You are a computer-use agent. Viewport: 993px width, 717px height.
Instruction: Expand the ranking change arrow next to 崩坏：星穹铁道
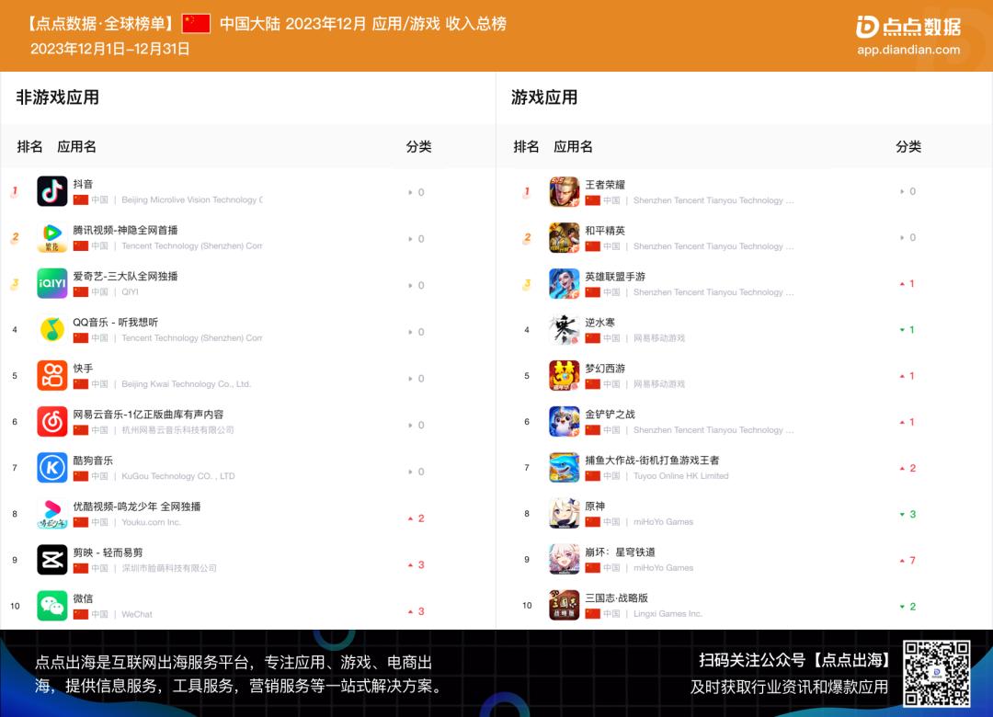908,560
